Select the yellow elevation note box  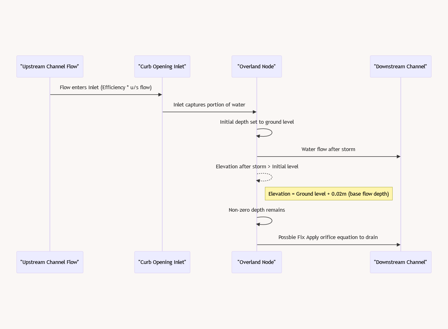pos(329,194)
